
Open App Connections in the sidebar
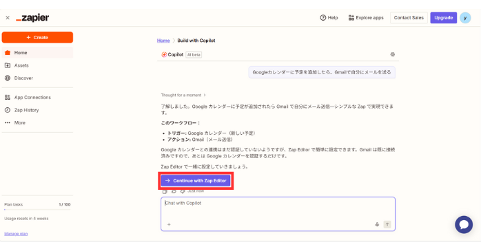click(x=37, y=98)
